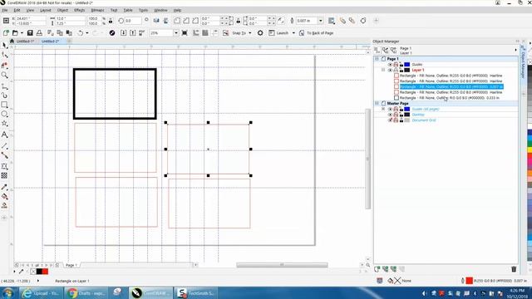Open the zoom level dropdown

pos(175,33)
